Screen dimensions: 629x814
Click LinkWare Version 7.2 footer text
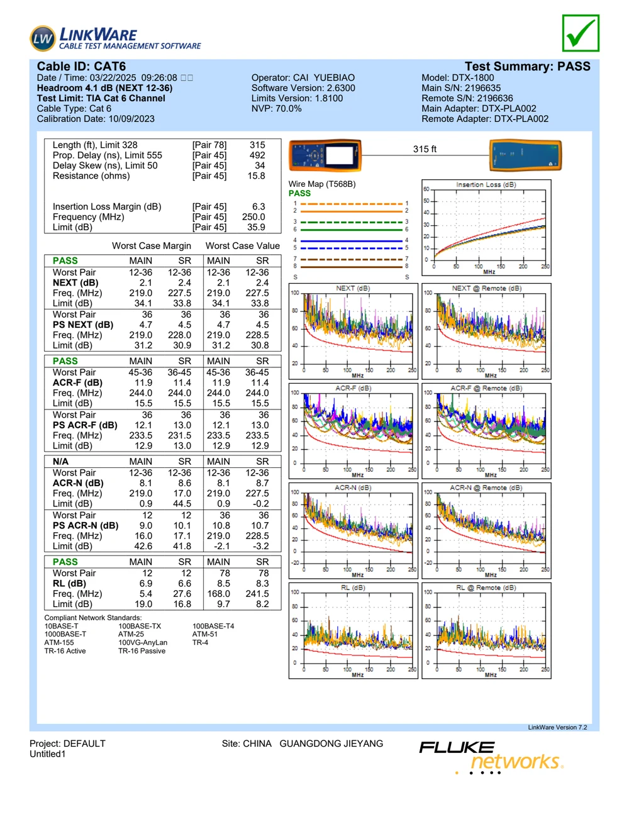coord(557,727)
